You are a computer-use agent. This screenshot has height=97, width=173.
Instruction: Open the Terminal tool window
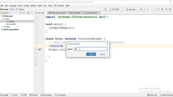tap(34, 95)
